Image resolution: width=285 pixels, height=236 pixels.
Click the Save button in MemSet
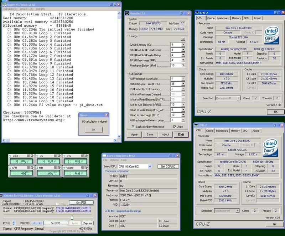(x=150, y=134)
